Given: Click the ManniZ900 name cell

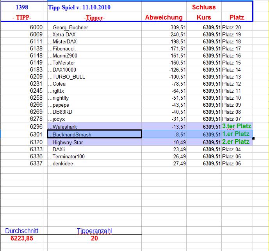Looking at the screenshot, I should (94, 56).
